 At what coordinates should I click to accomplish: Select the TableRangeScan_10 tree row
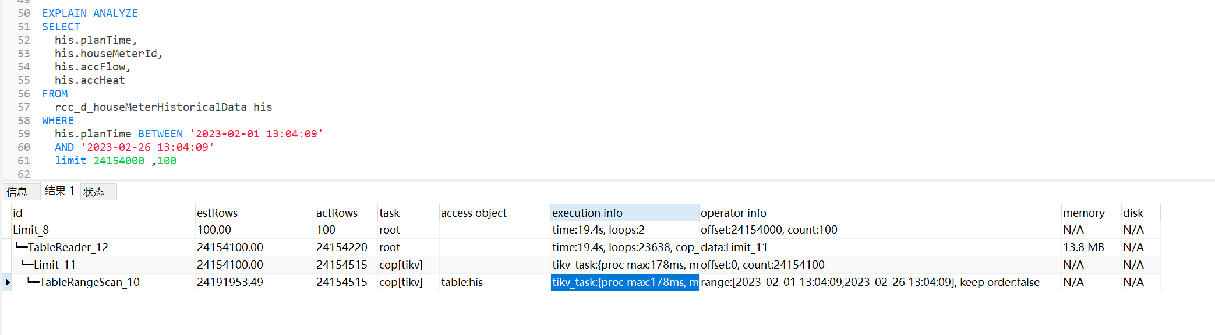point(89,283)
